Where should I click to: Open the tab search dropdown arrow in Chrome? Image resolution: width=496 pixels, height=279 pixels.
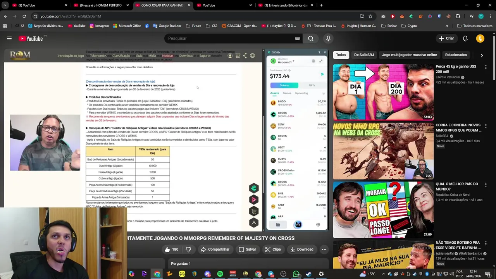(5, 5)
